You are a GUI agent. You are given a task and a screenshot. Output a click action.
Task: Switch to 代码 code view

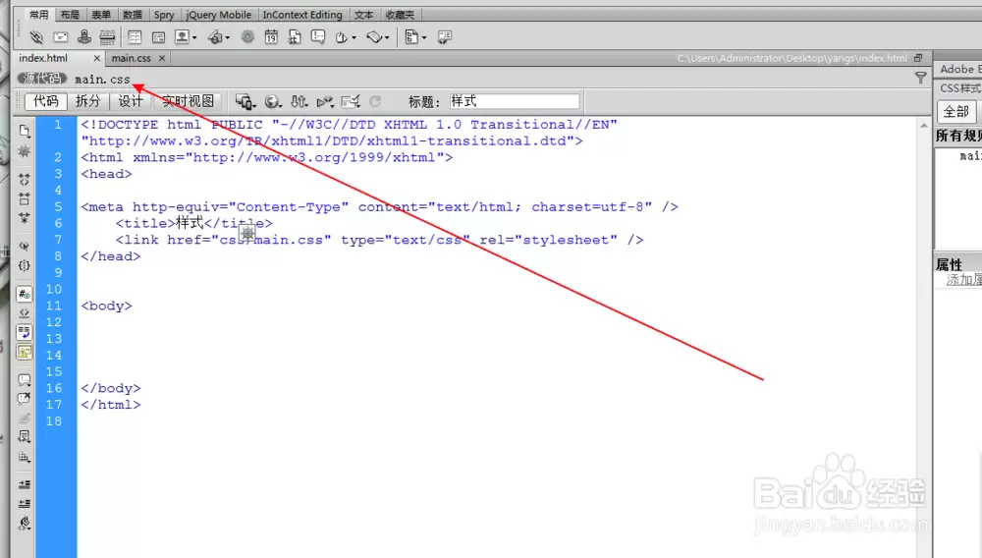[x=46, y=101]
